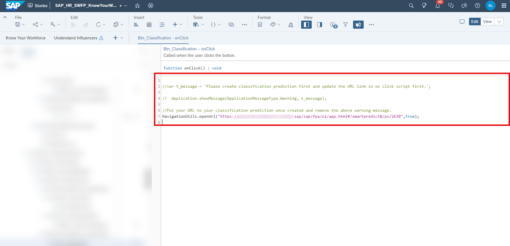Open the View more options ellipsis
The height and width of the screenshot is (246, 510).
coord(371,25)
